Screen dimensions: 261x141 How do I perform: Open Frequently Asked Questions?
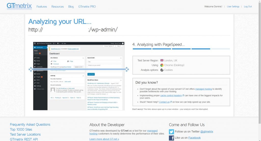[30, 124]
